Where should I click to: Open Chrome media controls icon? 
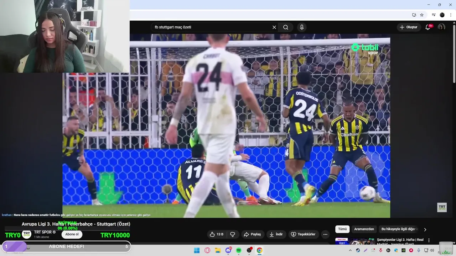(x=434, y=15)
